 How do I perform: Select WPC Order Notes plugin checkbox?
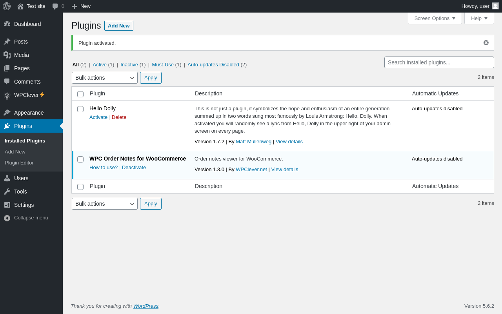[80, 159]
